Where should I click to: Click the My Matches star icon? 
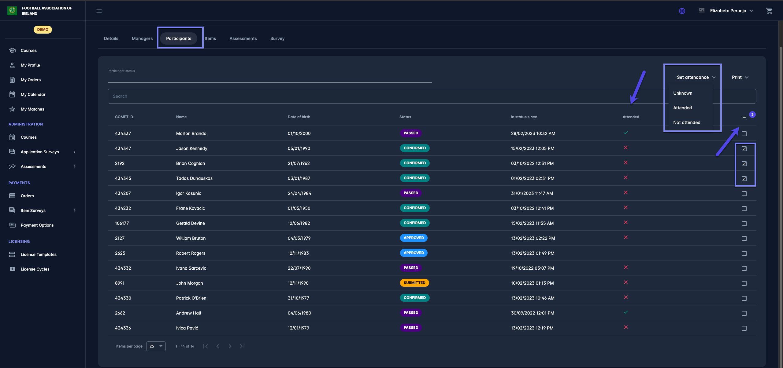(12, 109)
